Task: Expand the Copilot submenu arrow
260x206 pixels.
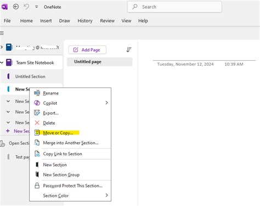Action: click(106, 103)
